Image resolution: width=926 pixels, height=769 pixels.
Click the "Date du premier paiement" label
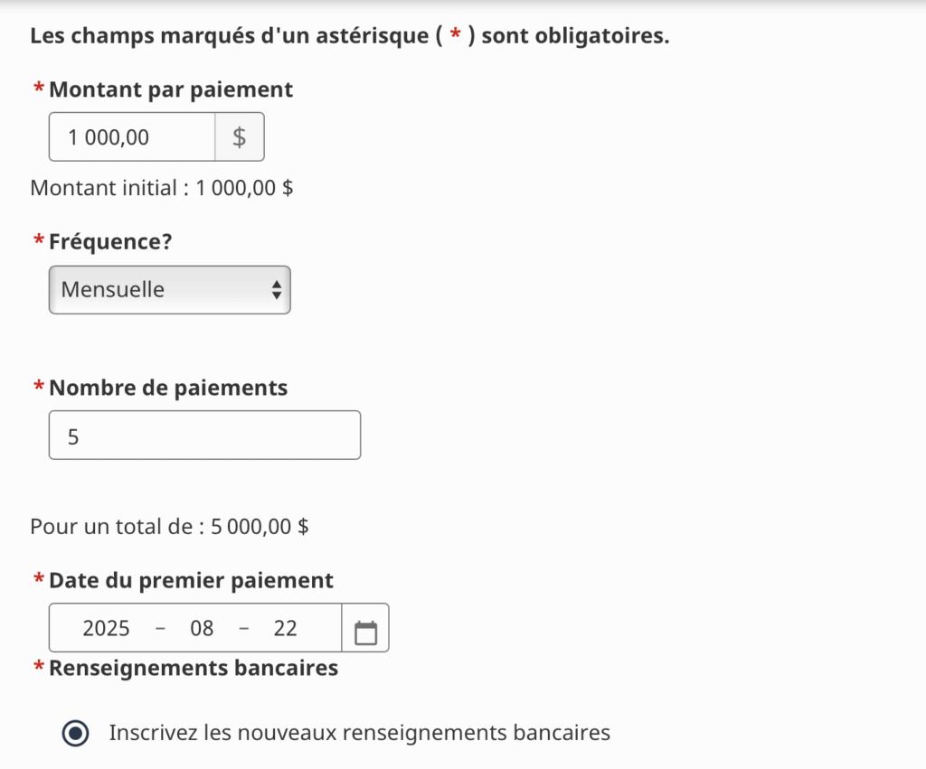pyautogui.click(x=191, y=581)
